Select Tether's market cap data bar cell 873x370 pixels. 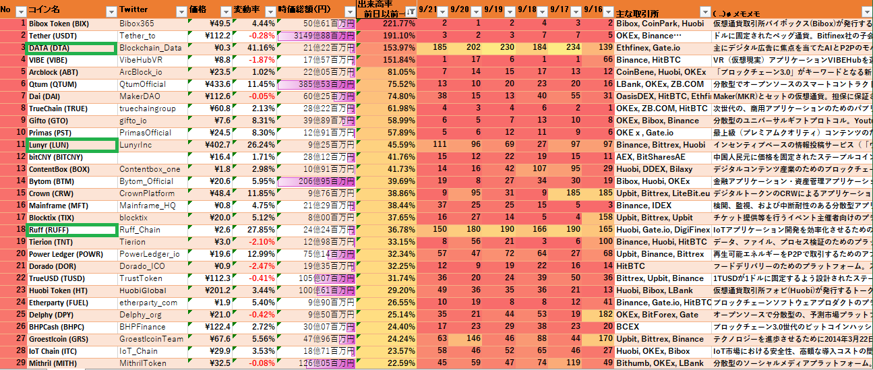[315, 36]
